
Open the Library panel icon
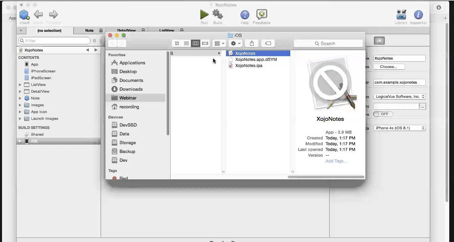pyautogui.click(x=401, y=15)
